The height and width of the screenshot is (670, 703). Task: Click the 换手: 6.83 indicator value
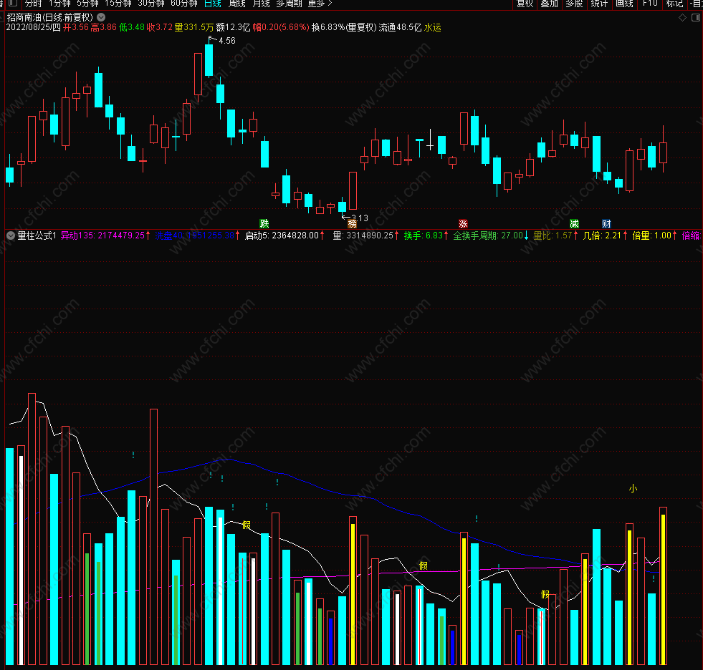coord(424,235)
